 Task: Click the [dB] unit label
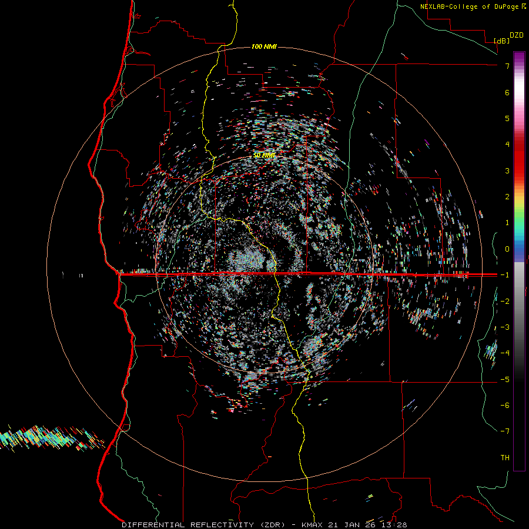click(501, 41)
